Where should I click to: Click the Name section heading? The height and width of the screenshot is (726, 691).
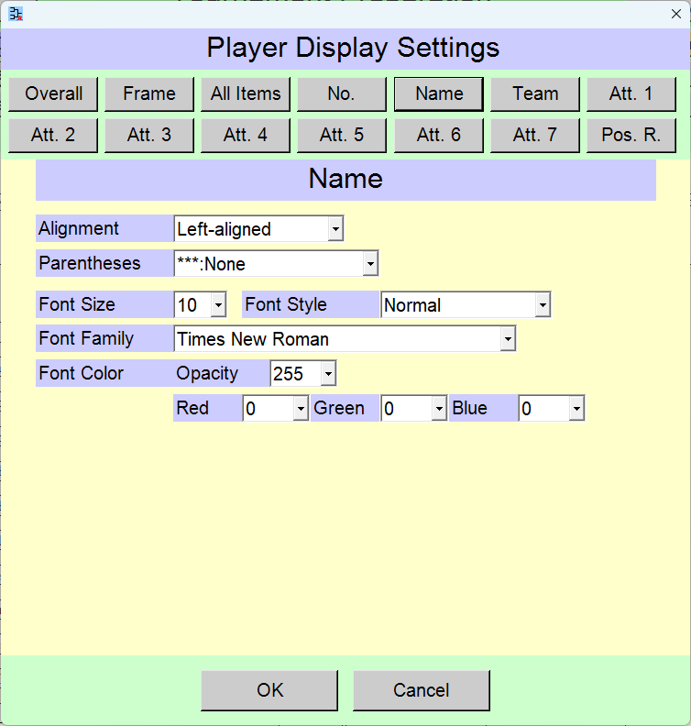click(345, 179)
